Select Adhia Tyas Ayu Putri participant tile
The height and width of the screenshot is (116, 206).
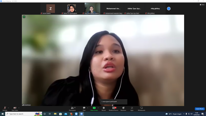(x=134, y=9)
